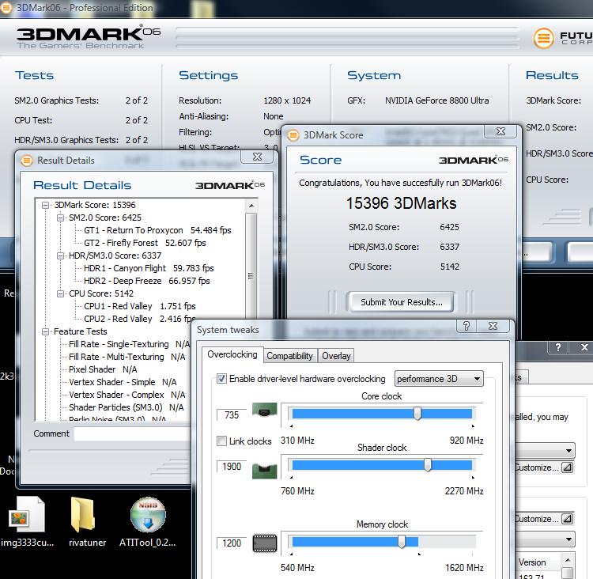Click the Result Details scrollbar up arrow
593x579 pixels.
tap(251, 206)
